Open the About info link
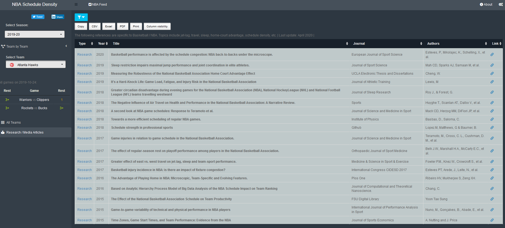The width and height of the screenshot is (505, 228). coord(486,5)
